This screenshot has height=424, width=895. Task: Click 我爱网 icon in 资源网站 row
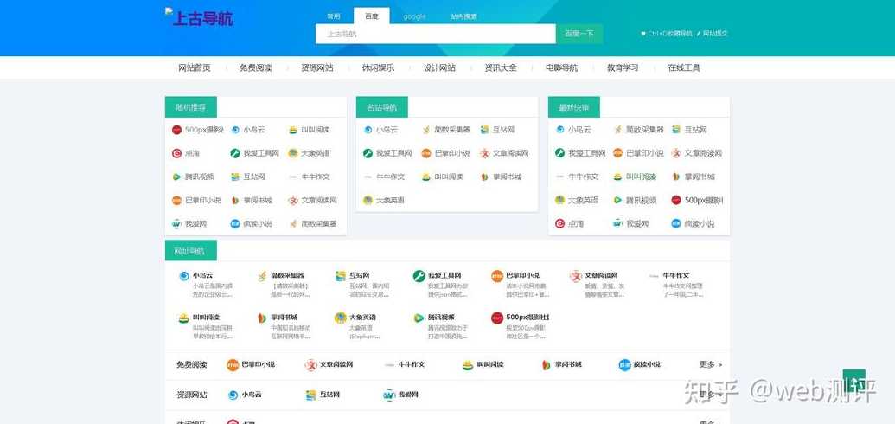[x=389, y=395]
